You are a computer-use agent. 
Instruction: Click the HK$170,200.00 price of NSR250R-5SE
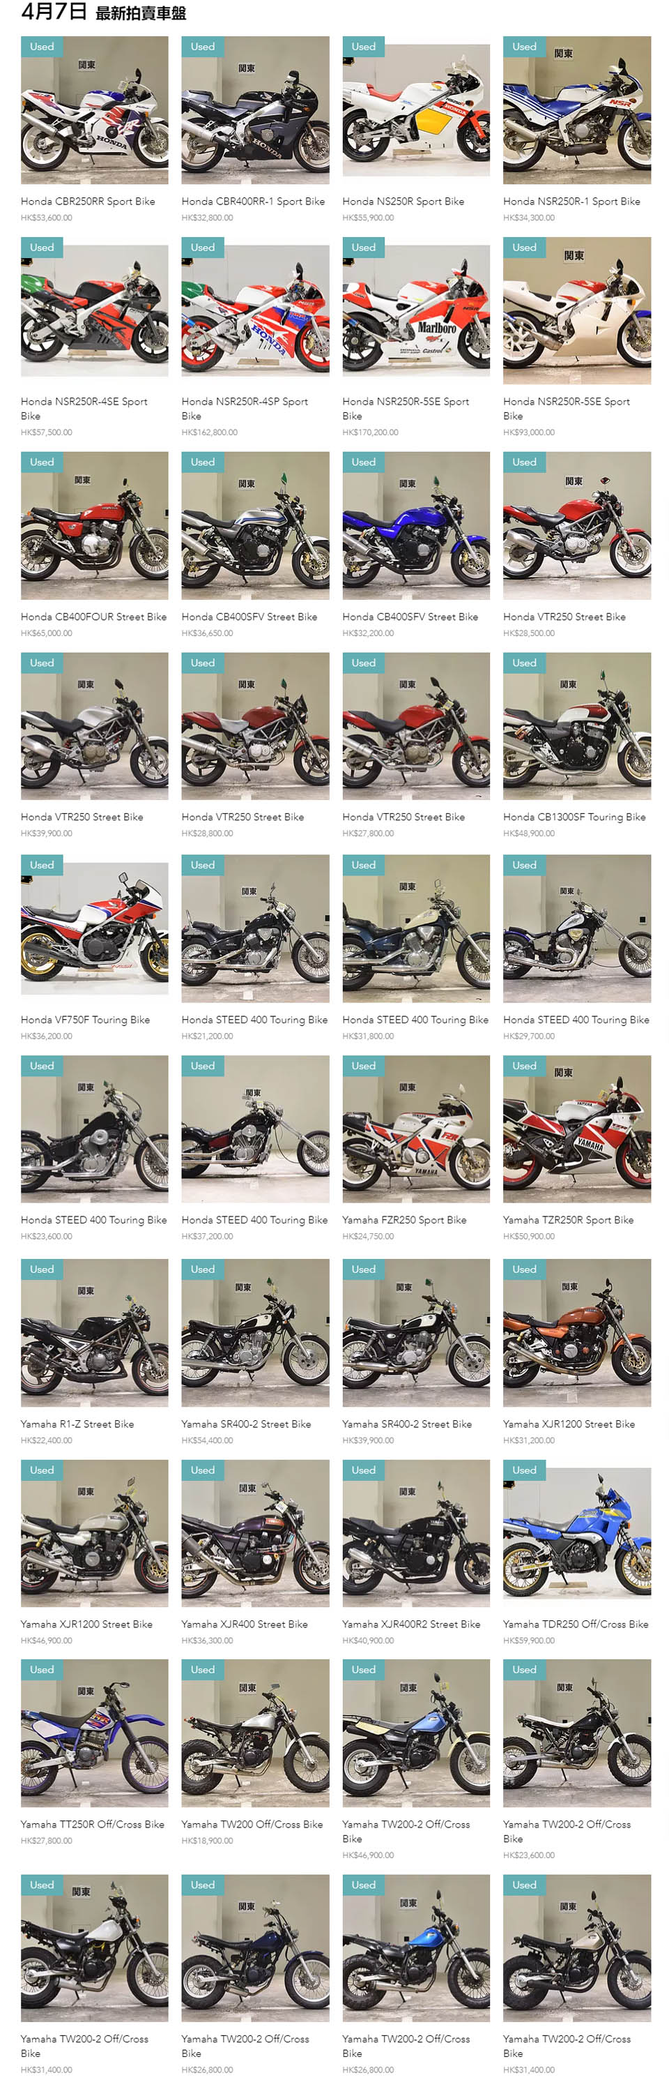pos(369,432)
